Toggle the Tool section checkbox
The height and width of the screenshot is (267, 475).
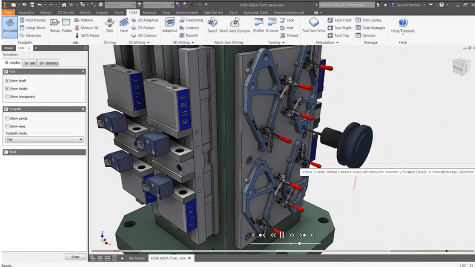6,71
